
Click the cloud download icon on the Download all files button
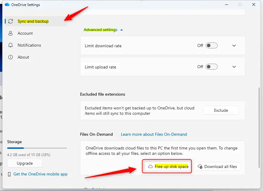(x=200, y=166)
